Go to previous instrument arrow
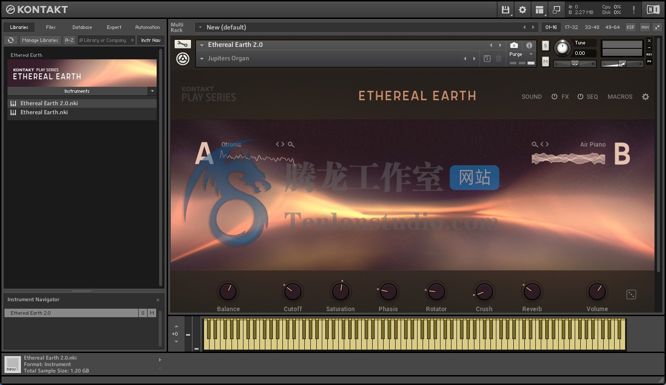This screenshot has width=666, height=385. click(491, 45)
